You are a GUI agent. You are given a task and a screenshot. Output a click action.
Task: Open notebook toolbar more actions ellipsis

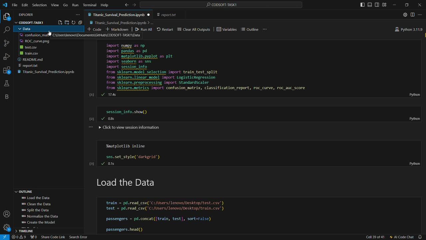265,29
